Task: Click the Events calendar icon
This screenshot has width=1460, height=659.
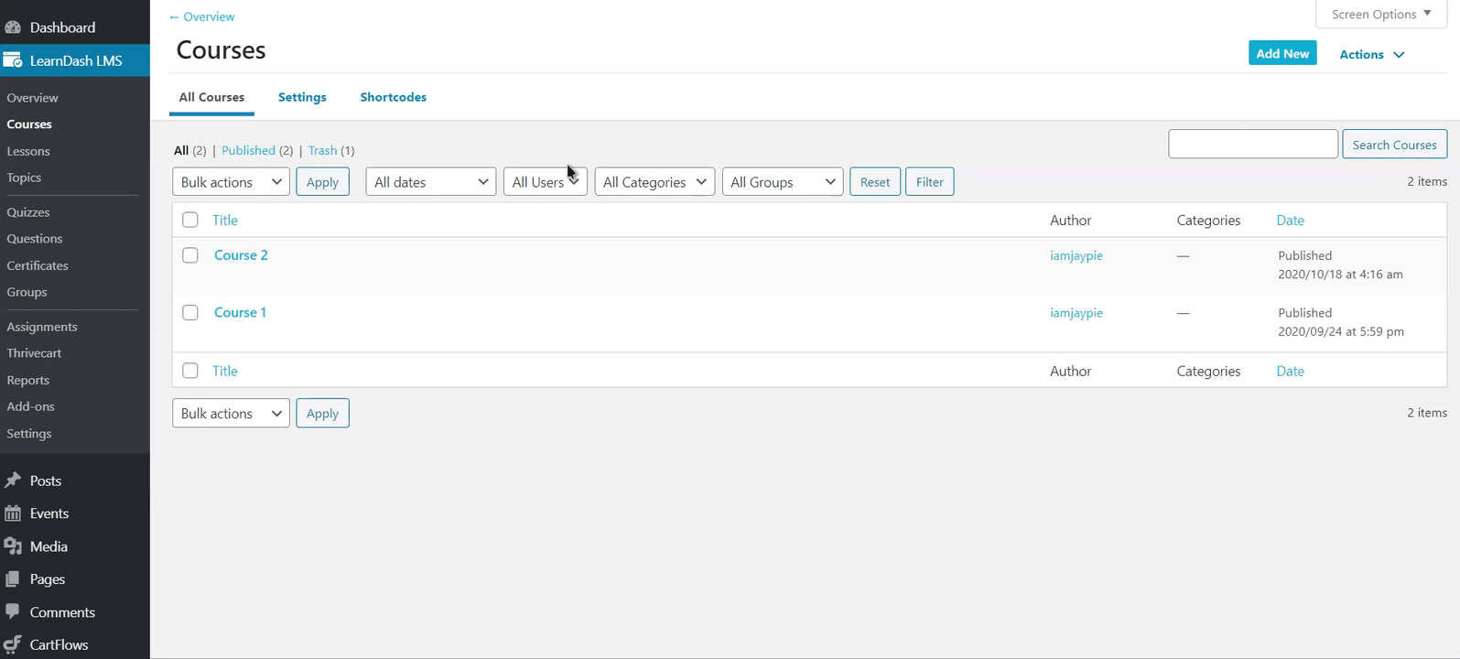Action: coord(13,513)
